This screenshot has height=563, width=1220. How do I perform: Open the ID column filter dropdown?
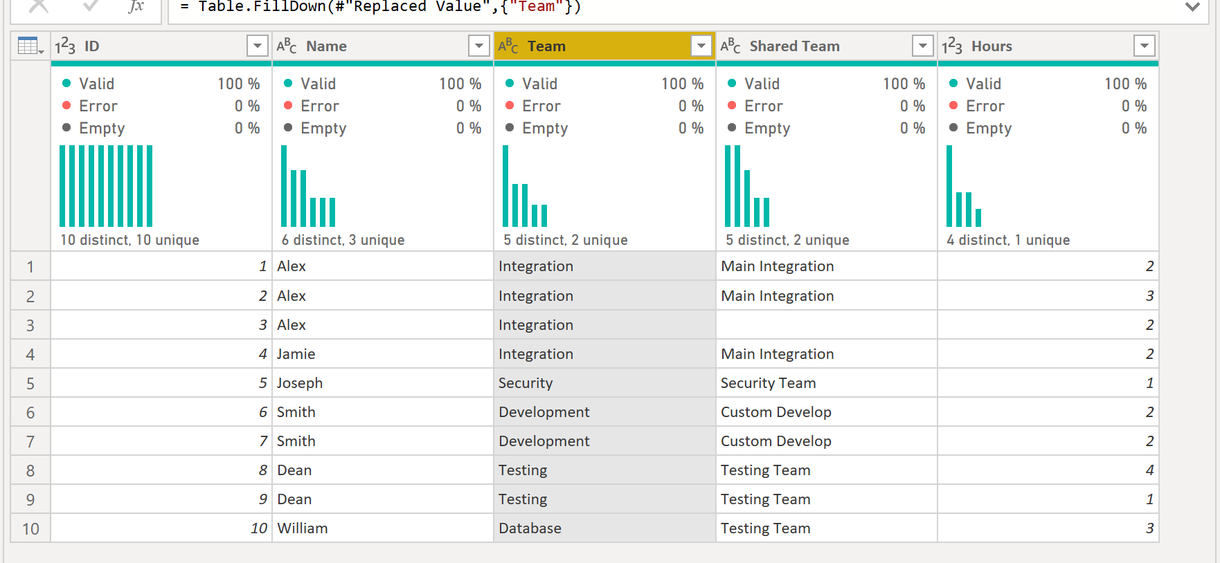coord(257,46)
